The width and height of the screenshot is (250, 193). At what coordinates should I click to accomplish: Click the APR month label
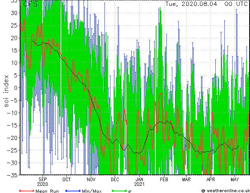click(211, 180)
